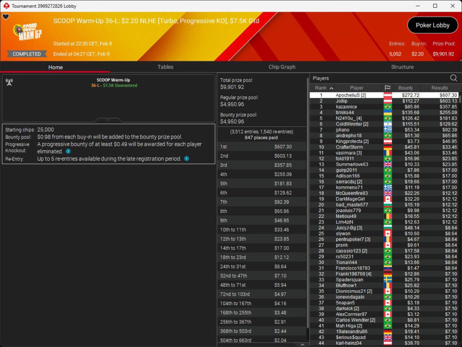Collapse the SCOOP Warm-Up banner panel
The image size is (462, 347).
[108, 120]
